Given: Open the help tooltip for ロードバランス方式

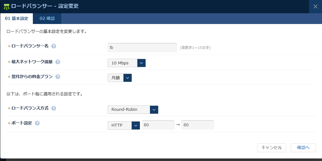Looking at the screenshot, I should [x=54, y=108].
